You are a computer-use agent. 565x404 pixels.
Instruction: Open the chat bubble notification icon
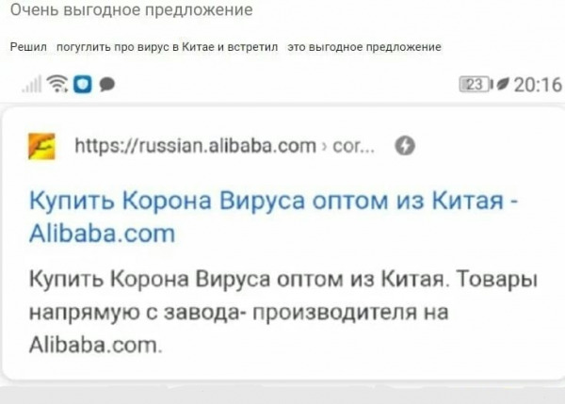tap(106, 85)
